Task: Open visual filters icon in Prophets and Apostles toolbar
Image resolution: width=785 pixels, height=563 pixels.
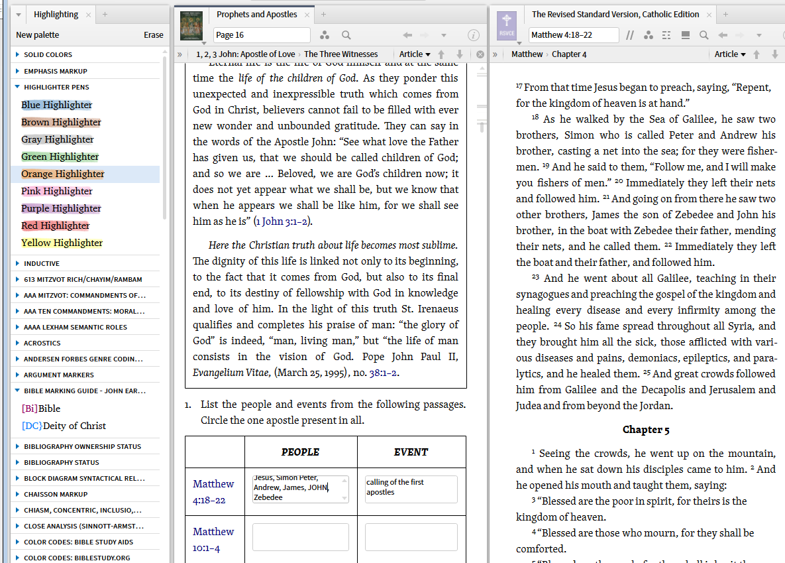Action: pyautogui.click(x=325, y=35)
